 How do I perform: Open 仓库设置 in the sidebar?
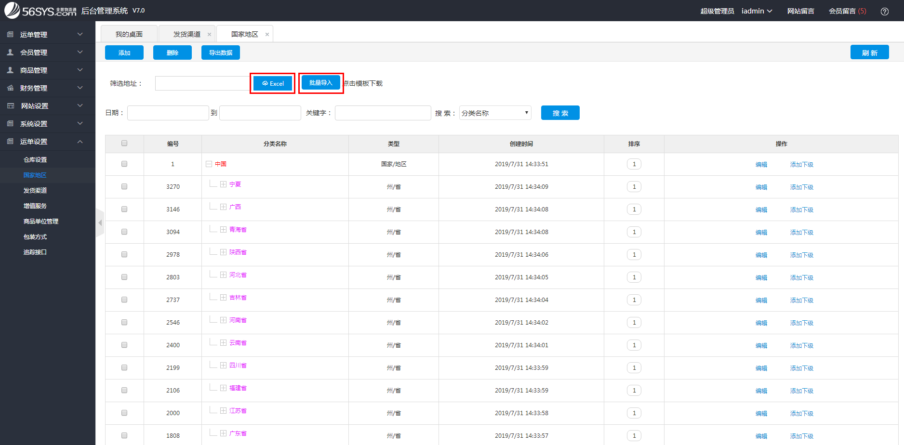tap(35, 159)
